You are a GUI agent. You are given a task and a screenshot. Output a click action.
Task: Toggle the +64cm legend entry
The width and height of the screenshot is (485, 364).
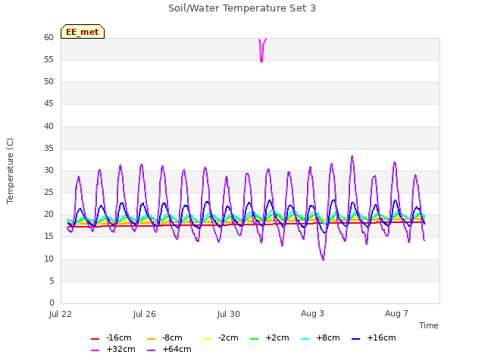coord(169,349)
